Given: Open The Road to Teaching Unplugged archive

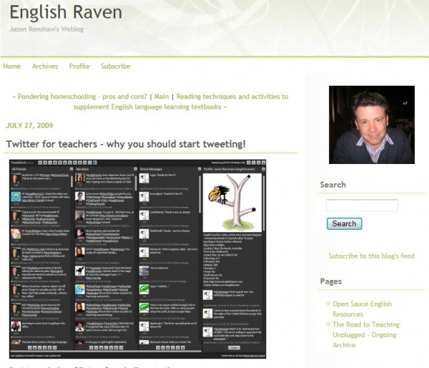Looking at the screenshot, I should coord(366,334).
